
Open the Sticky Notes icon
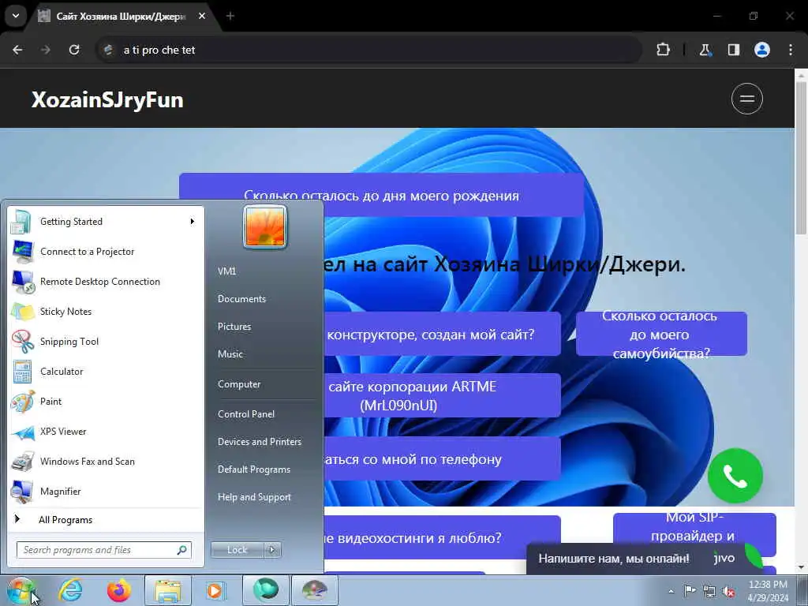[23, 312]
